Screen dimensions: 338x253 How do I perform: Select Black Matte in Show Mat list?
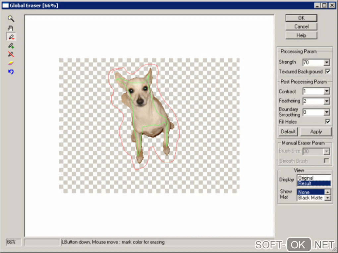311,198
